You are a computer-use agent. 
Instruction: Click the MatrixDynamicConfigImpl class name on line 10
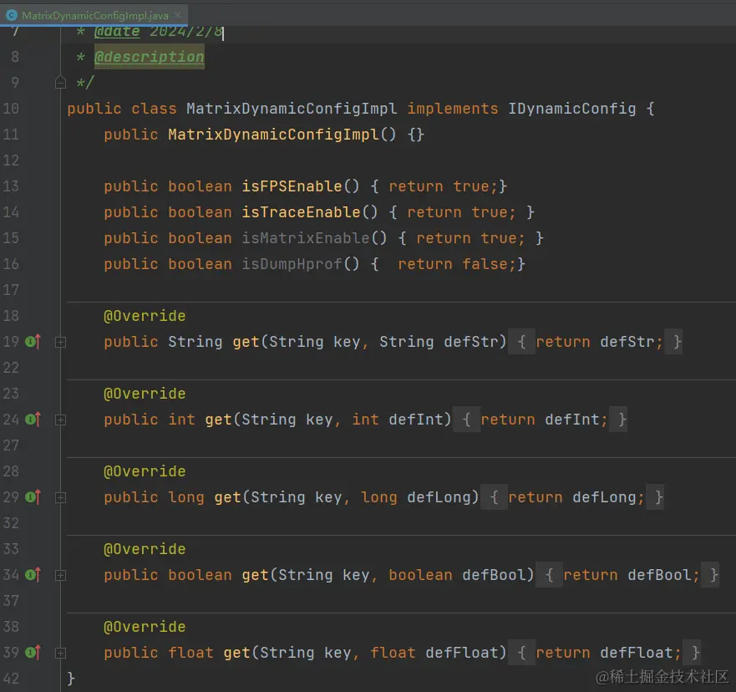coord(292,109)
